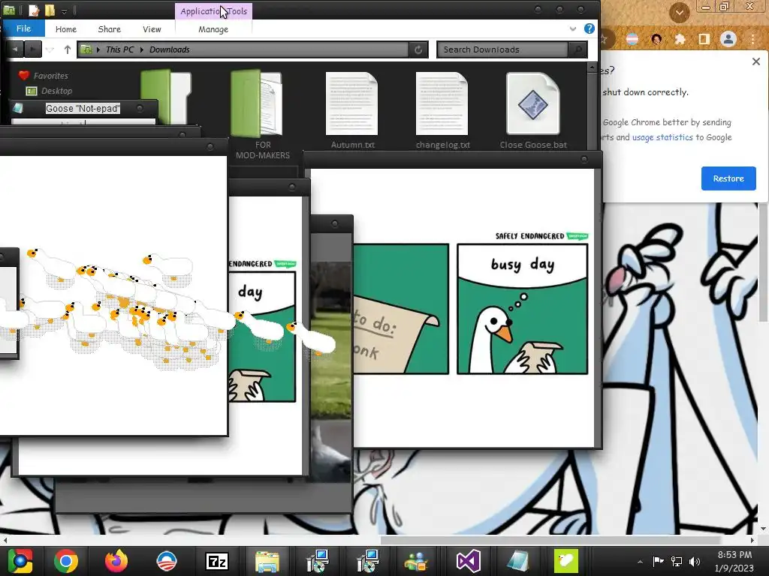Click the Explorer forward arrow
The width and height of the screenshot is (769, 576).
point(33,49)
